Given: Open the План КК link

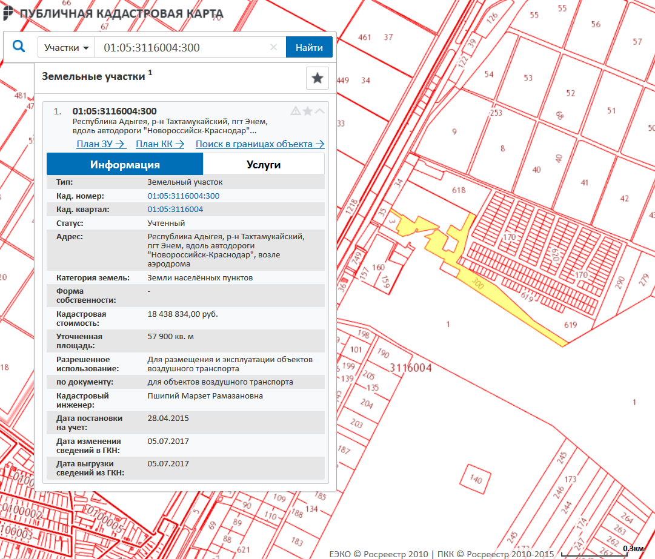Looking at the screenshot, I should (x=160, y=144).
